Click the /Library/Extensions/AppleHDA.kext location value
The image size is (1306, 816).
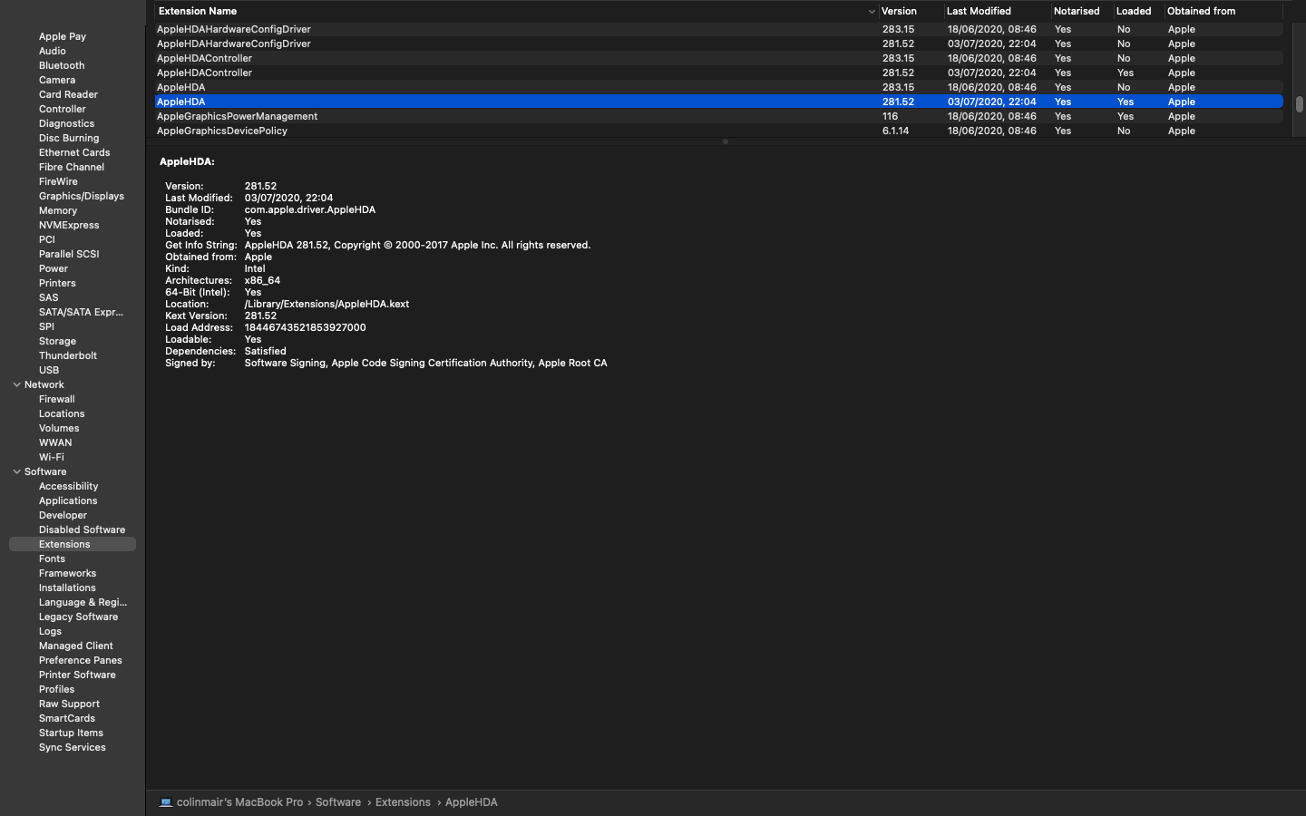pyautogui.click(x=326, y=304)
